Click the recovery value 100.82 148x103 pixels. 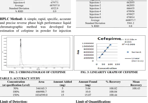pyautogui.click(x=113, y=88)
